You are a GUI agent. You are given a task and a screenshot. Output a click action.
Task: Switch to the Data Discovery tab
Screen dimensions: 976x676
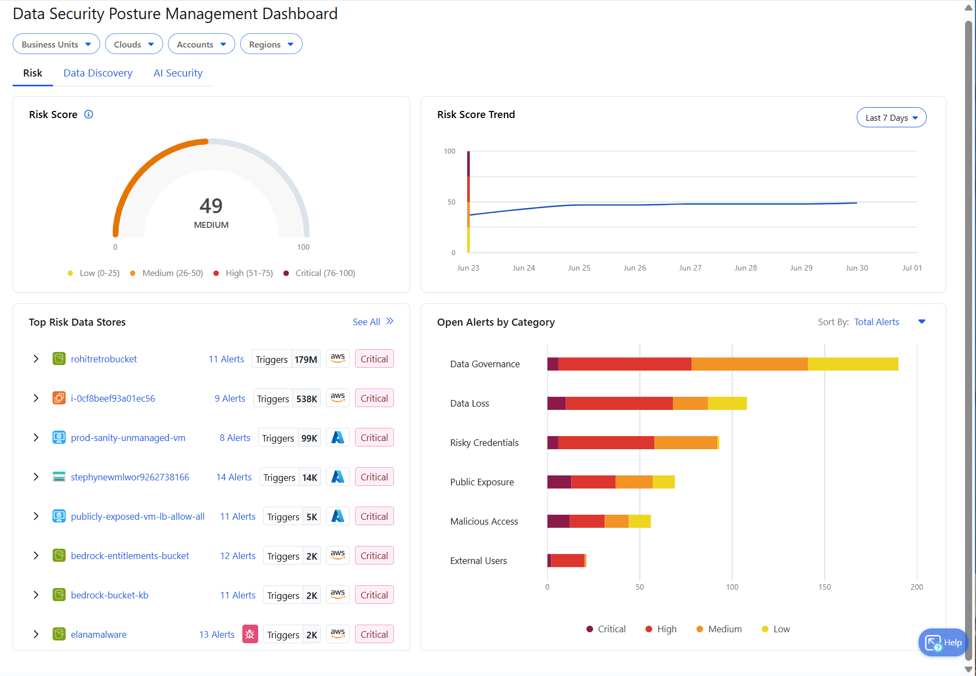(97, 73)
